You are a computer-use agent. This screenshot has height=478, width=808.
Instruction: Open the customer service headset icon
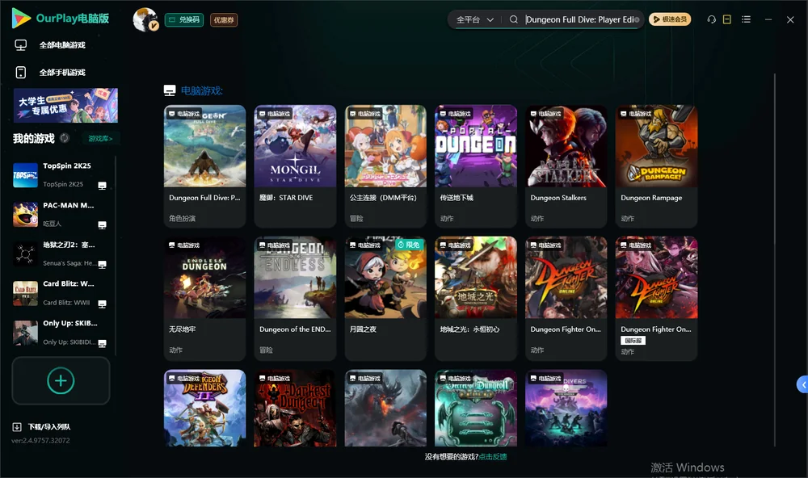712,19
